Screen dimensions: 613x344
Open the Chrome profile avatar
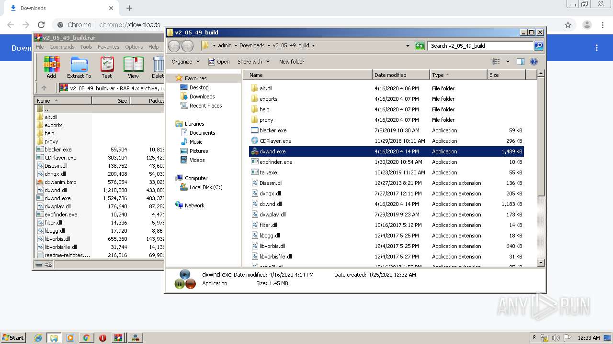(587, 25)
